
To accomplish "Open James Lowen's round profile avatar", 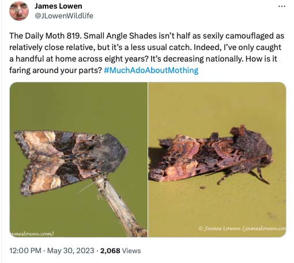I will pos(19,11).
